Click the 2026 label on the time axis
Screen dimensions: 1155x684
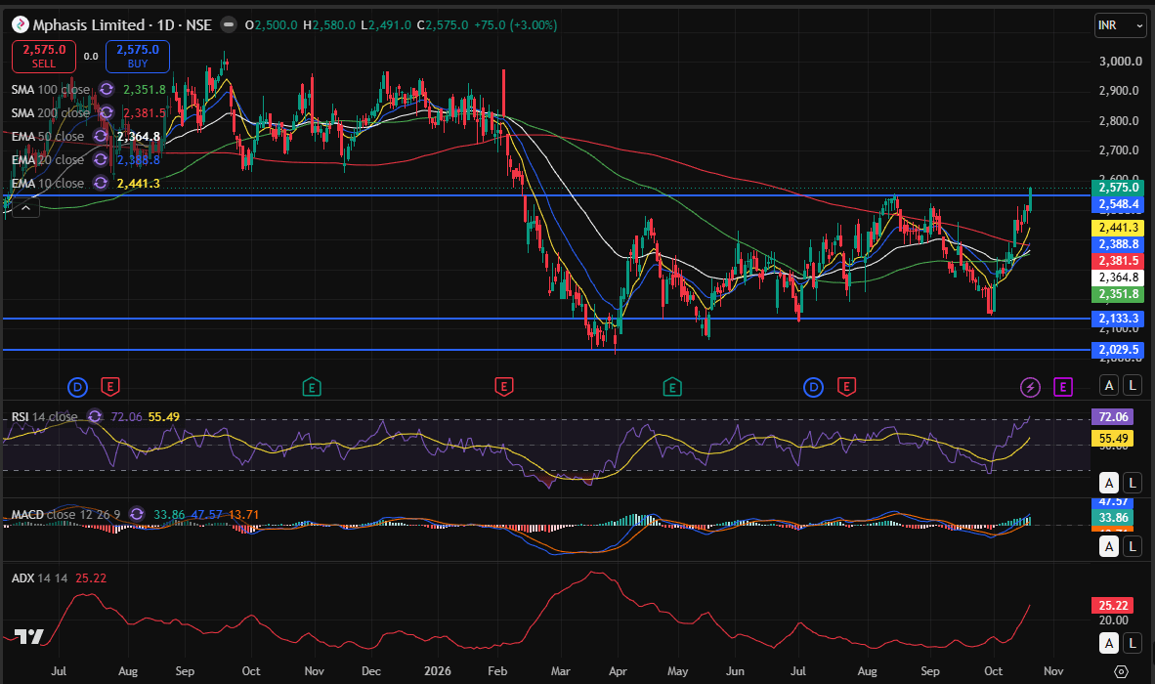tap(438, 670)
